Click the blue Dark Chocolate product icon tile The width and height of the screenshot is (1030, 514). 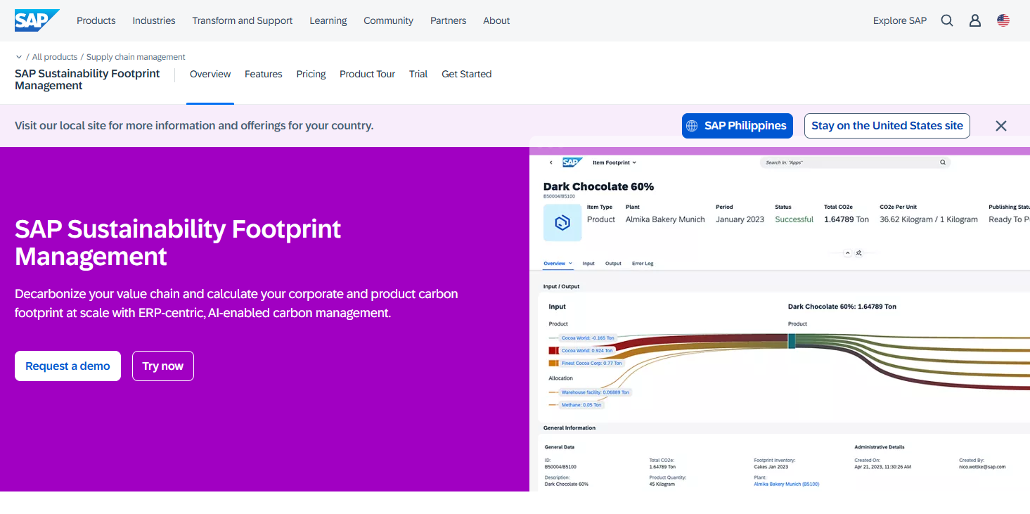[x=562, y=223]
